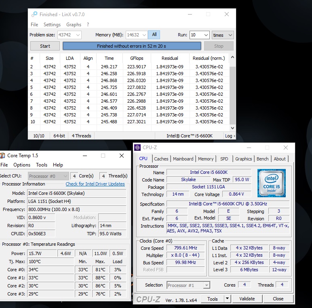Switch to the Caches tab in CPU-Z

pyautogui.click(x=161, y=159)
